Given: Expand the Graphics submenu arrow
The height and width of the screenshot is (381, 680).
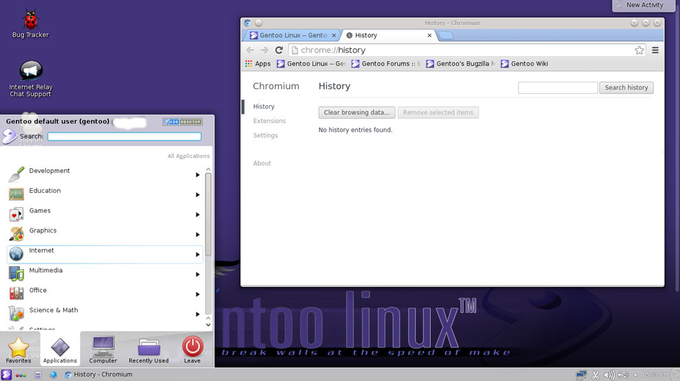Looking at the screenshot, I should click(198, 235).
